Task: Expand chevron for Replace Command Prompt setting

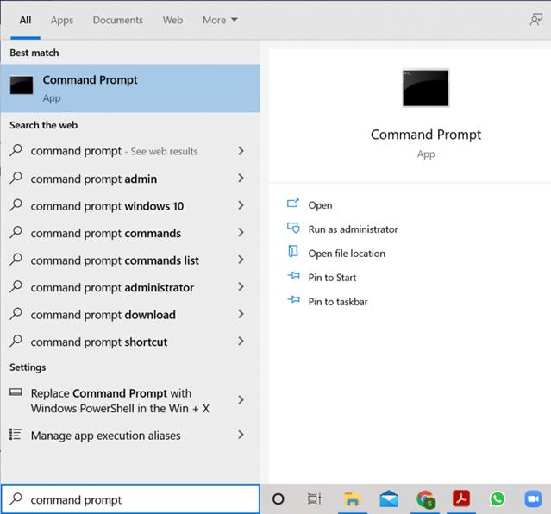Action: [241, 400]
